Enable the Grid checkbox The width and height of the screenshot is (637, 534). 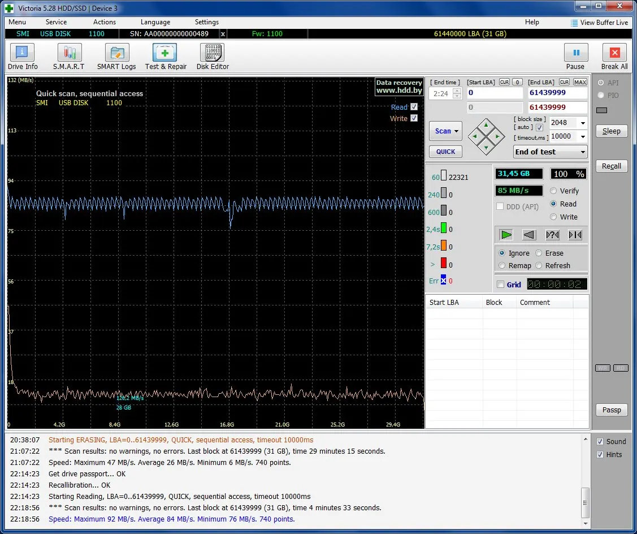coord(500,285)
